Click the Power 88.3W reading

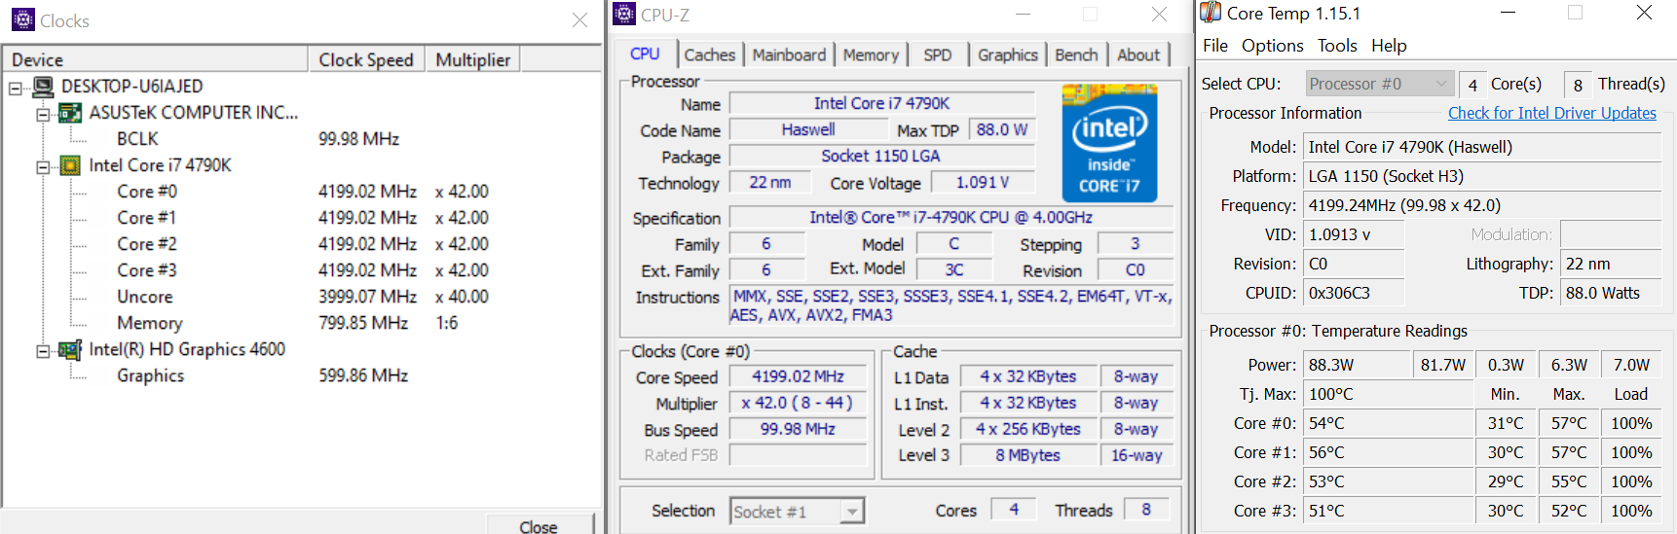1356,365
